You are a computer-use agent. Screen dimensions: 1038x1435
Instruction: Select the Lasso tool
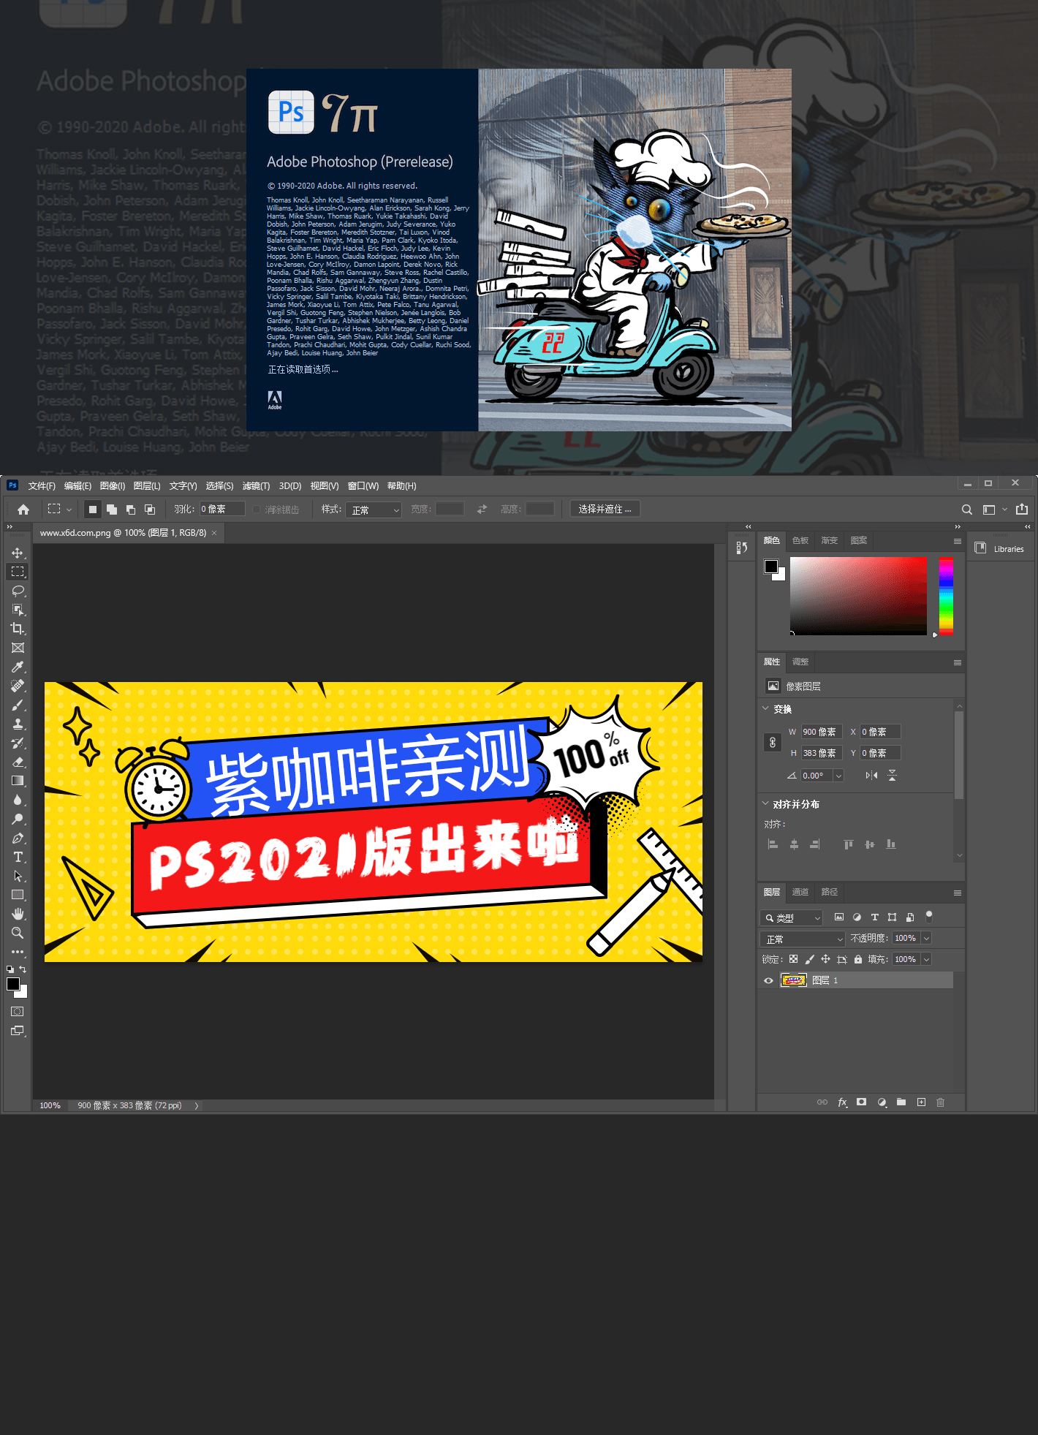tap(18, 591)
